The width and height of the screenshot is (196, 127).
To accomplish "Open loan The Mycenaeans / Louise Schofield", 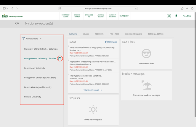I will point(86,76).
